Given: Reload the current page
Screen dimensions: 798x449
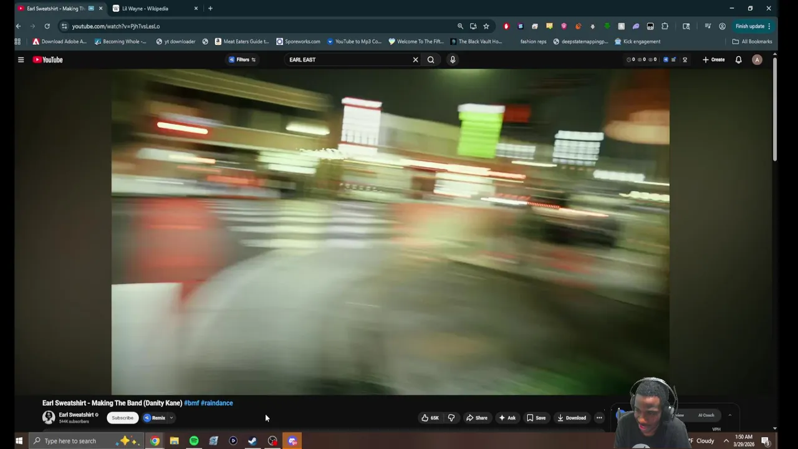Looking at the screenshot, I should [47, 26].
